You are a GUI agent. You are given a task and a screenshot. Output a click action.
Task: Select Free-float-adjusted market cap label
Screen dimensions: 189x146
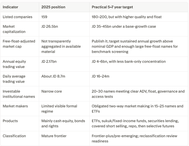click(x=19, y=44)
